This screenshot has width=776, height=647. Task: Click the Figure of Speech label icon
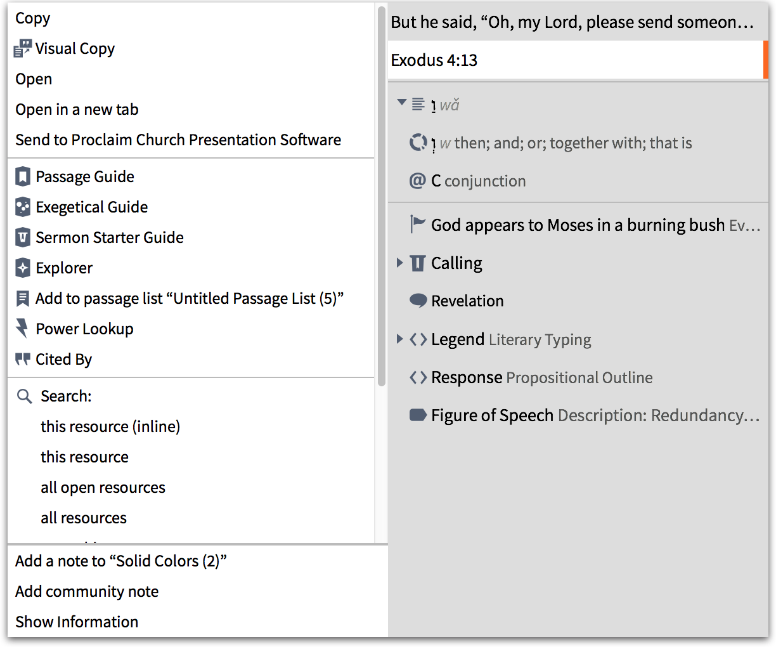[418, 415]
